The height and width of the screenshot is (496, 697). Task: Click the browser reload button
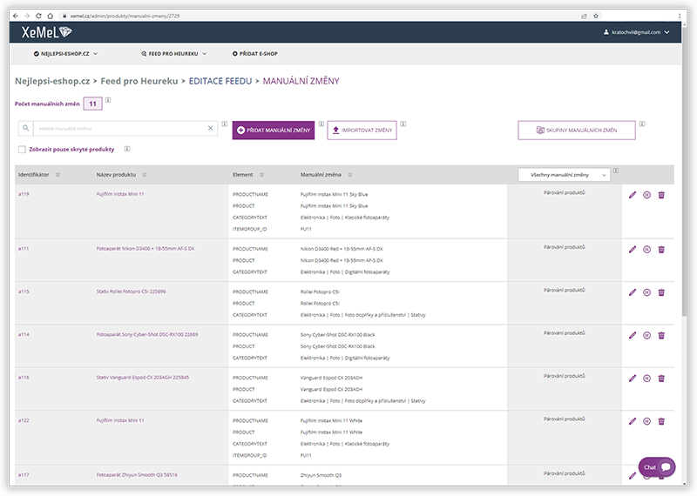tap(38, 16)
